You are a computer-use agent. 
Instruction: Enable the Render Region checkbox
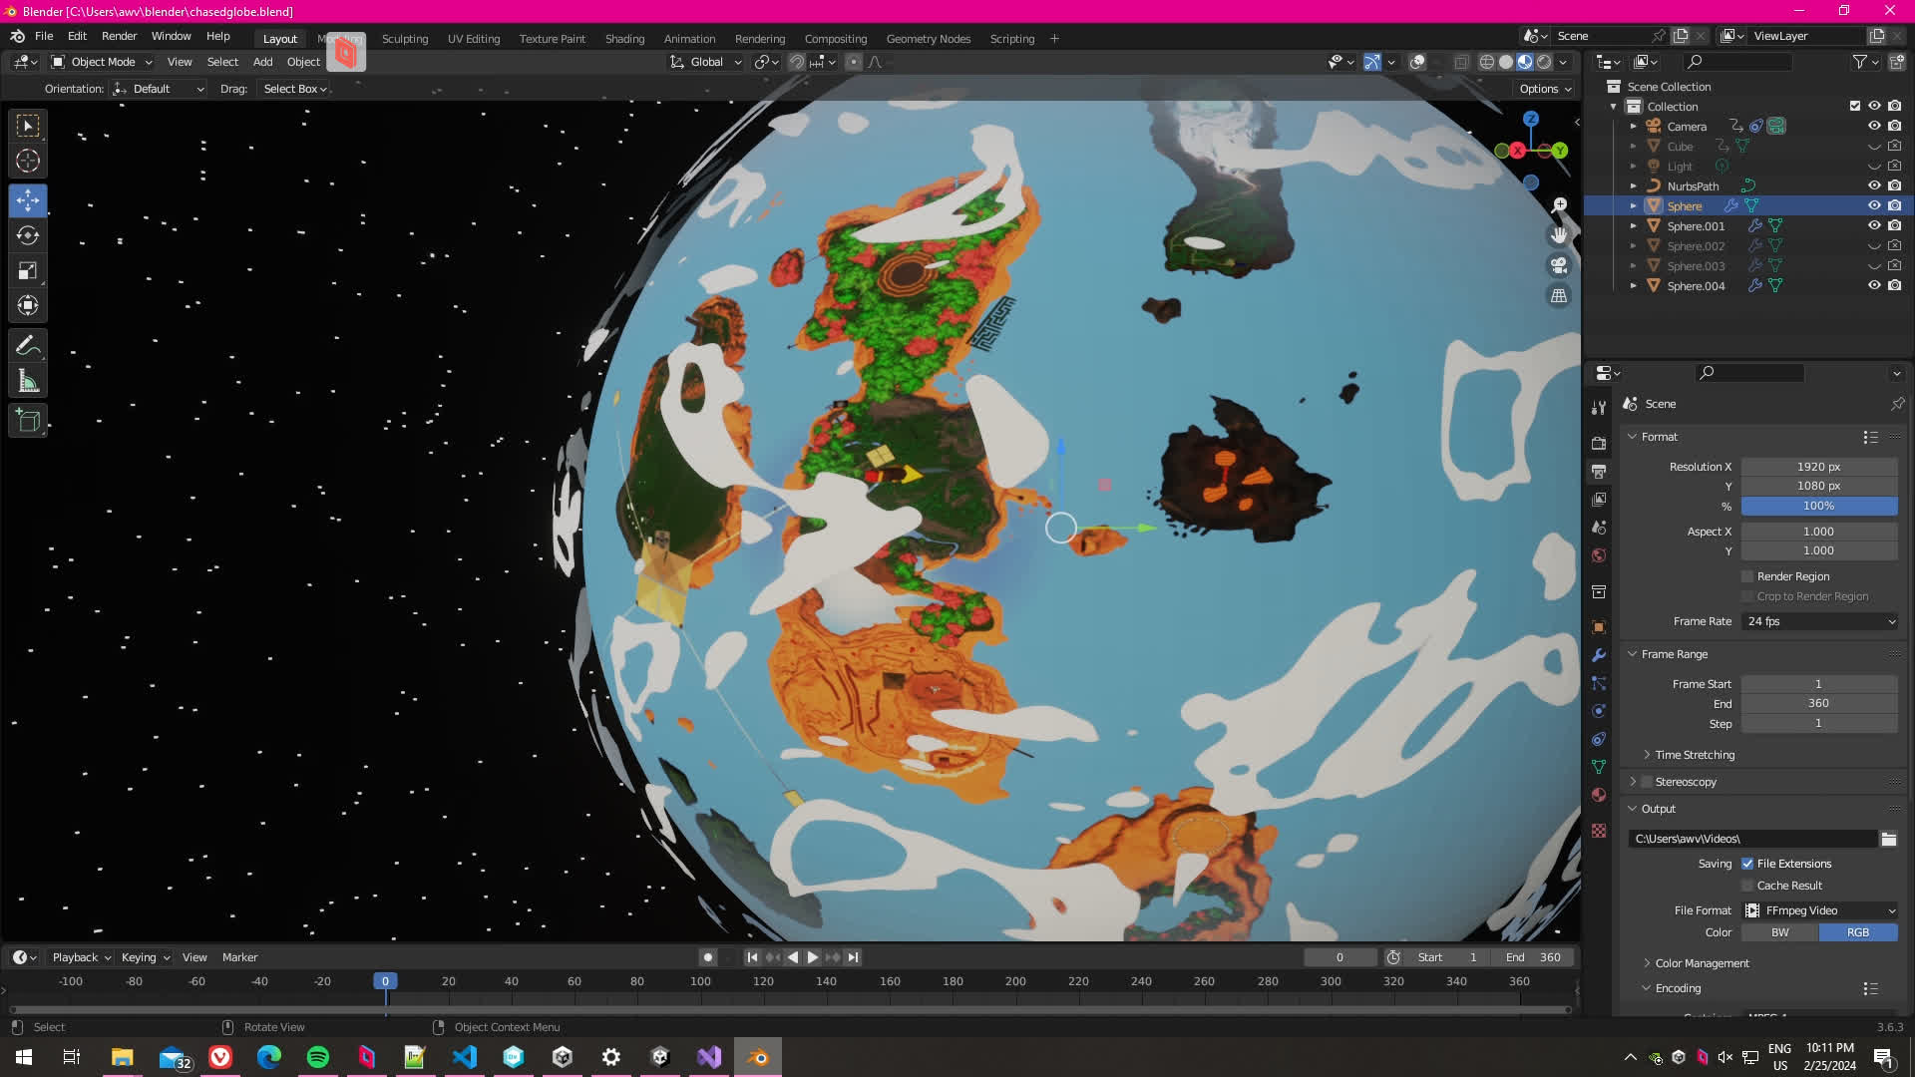[1747, 576]
